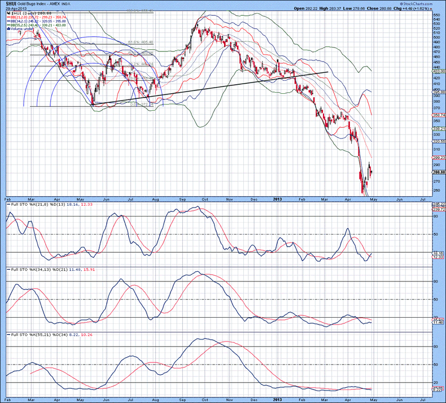Click the Volume undef legend entry
The width and height of the screenshot is (446, 403).
click(23, 26)
